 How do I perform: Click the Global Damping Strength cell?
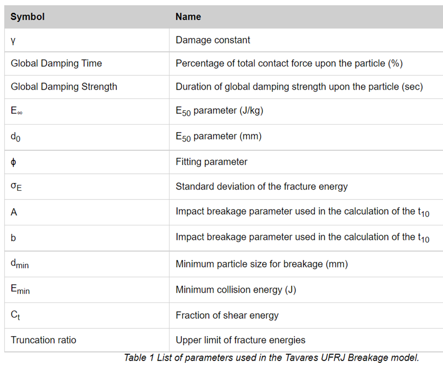tap(64, 87)
